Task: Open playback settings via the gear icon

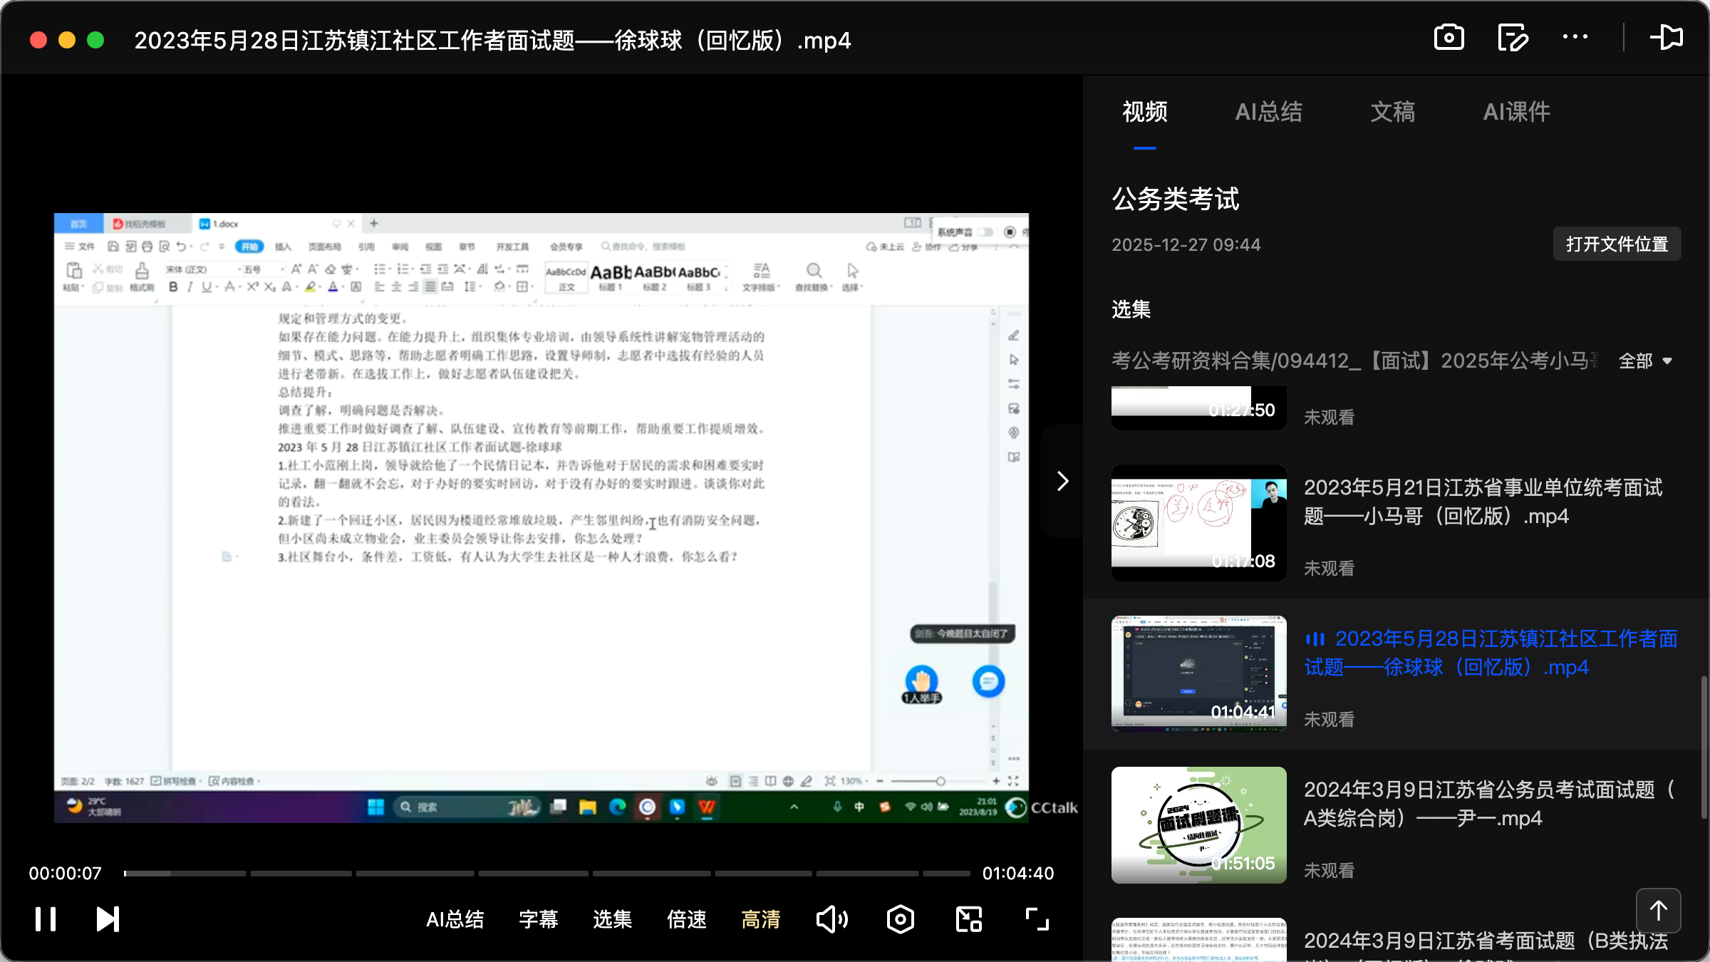Action: [x=900, y=919]
